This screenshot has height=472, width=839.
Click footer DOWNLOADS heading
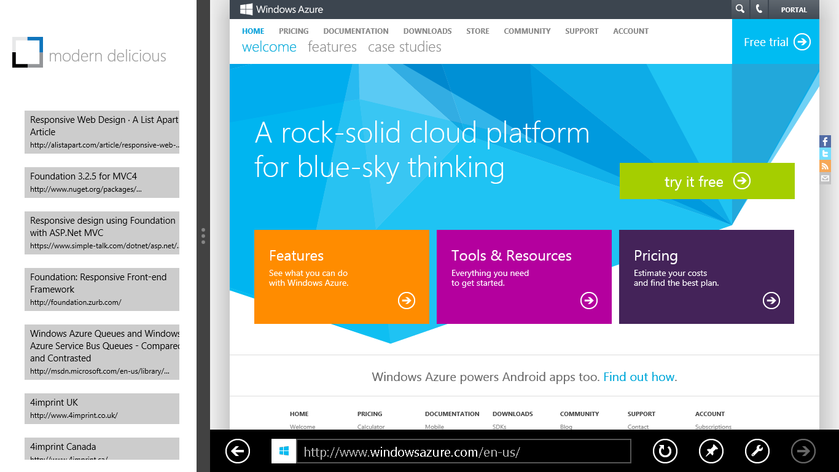513,414
